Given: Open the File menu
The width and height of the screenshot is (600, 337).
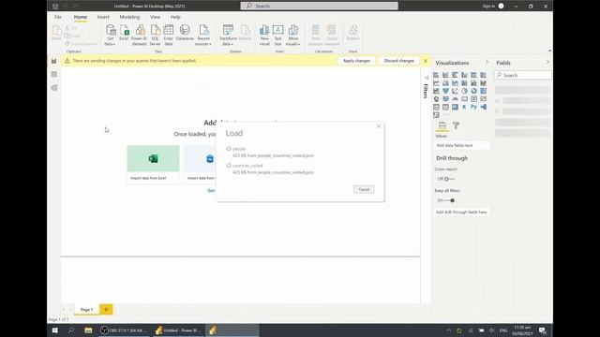Looking at the screenshot, I should tap(58, 17).
